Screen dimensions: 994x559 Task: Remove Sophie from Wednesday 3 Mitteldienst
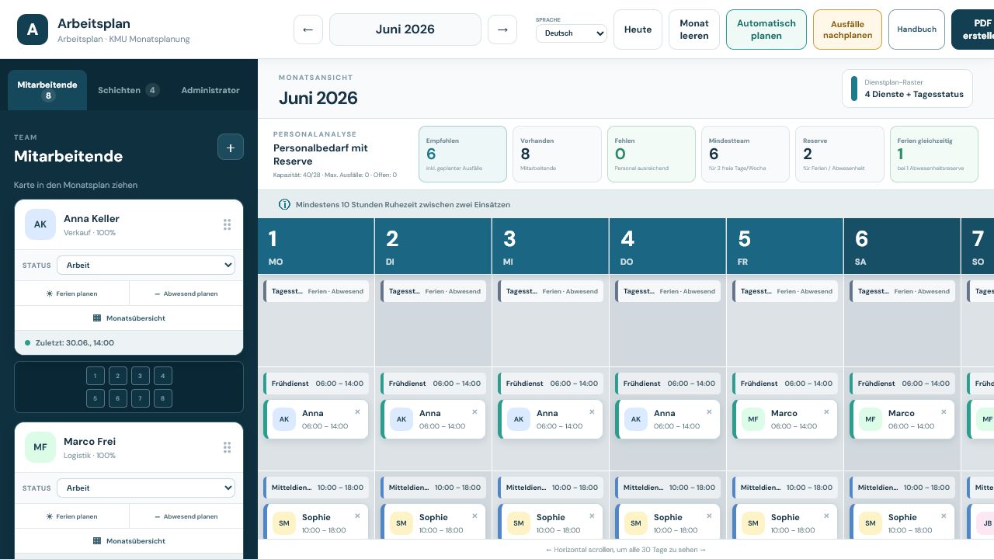[592, 516]
